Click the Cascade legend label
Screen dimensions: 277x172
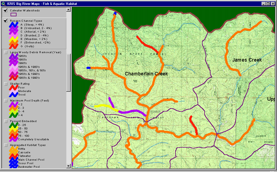click(x=24, y=152)
